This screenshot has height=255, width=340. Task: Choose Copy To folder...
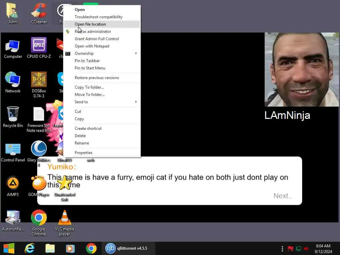point(102,87)
